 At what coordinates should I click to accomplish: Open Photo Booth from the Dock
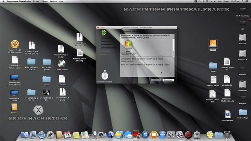pyautogui.click(x=136, y=135)
